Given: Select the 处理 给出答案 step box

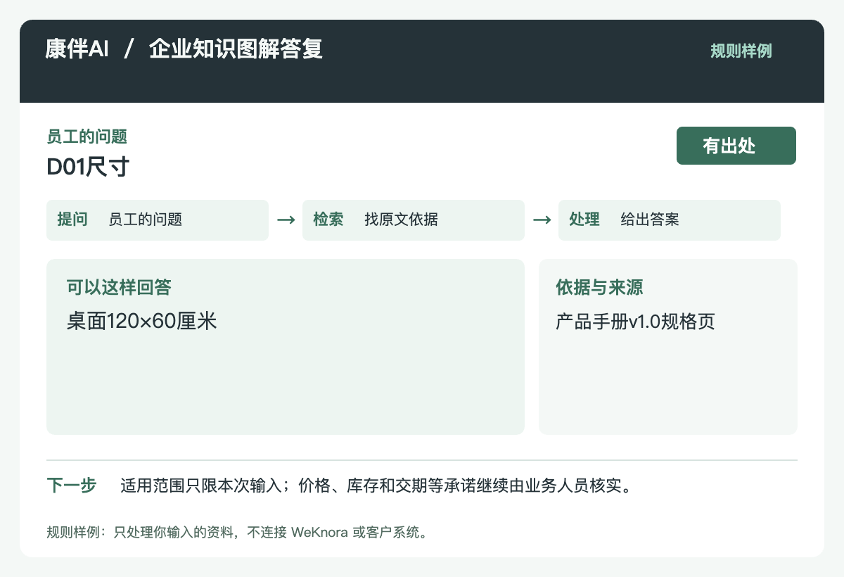Looking at the screenshot, I should click(x=670, y=220).
